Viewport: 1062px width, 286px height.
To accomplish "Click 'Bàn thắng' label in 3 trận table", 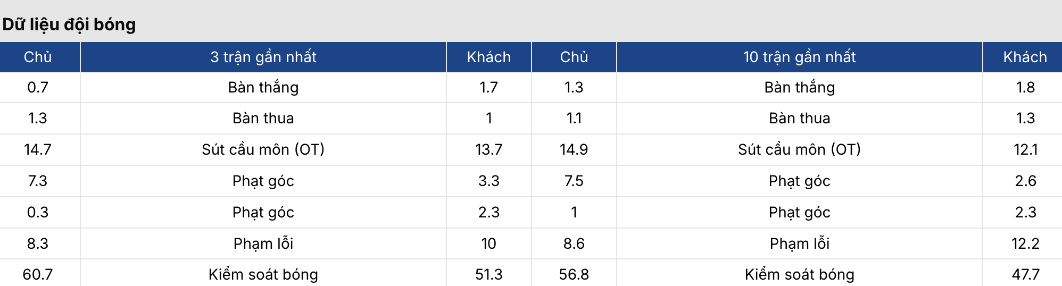I will click(x=263, y=87).
